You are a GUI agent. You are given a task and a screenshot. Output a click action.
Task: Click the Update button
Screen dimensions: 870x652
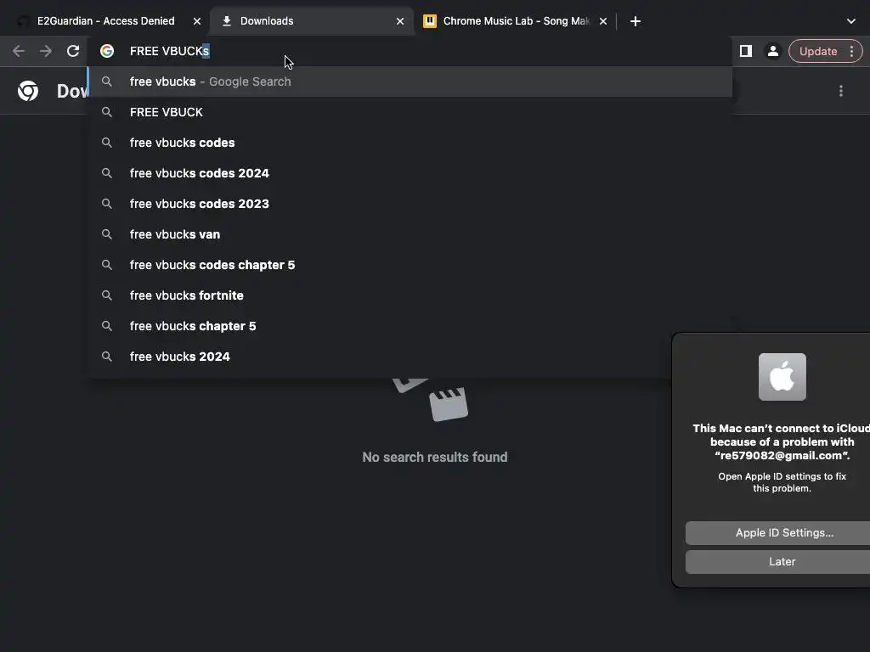point(818,51)
